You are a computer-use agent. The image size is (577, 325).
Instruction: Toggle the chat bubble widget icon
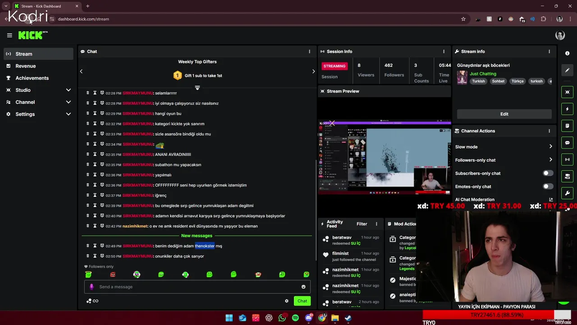567,143
